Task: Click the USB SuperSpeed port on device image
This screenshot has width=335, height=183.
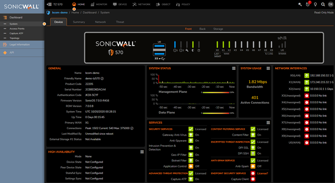Action: [x=159, y=50]
